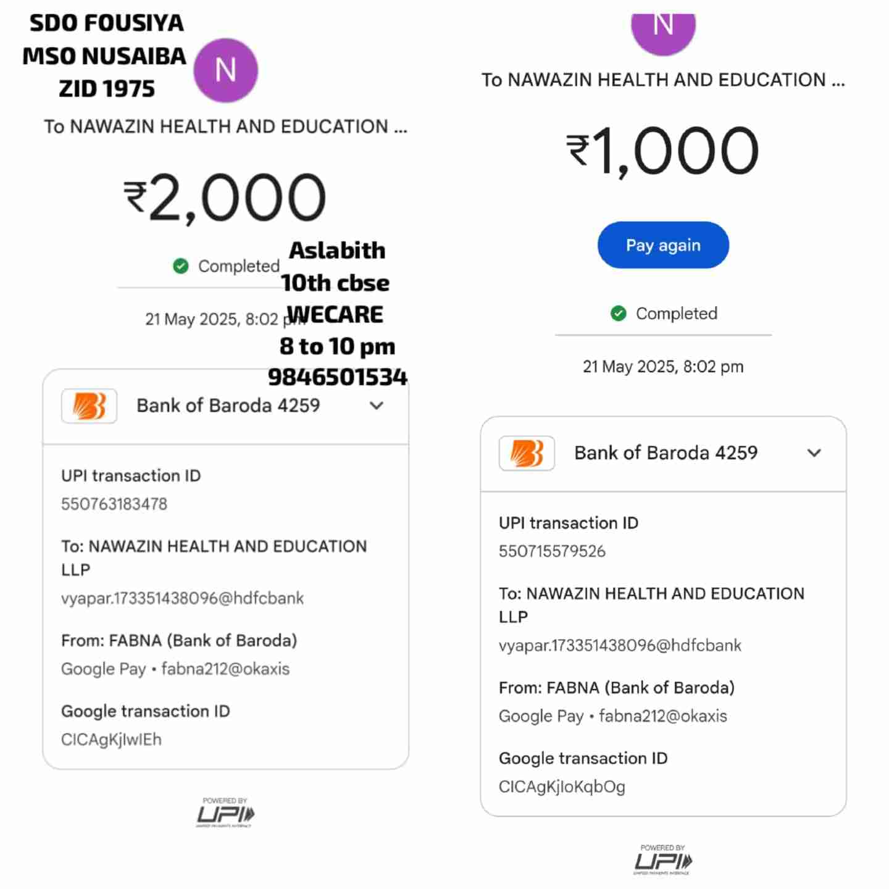Click the phone number 9846501534
The width and height of the screenshot is (889, 889).
click(x=338, y=377)
